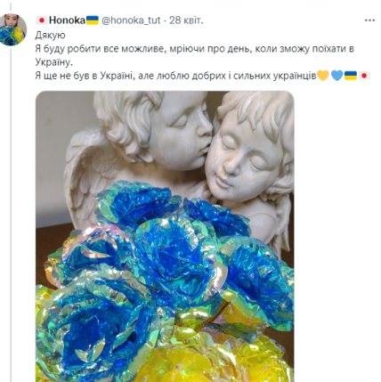Click the Ukraine flag emoji ending the tweet

pos(351,76)
